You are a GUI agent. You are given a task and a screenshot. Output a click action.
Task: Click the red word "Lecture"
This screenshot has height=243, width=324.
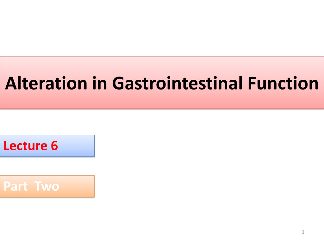(x=25, y=146)
